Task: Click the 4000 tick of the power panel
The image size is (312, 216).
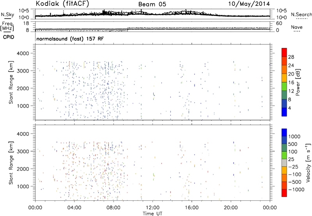Action: [23, 53]
